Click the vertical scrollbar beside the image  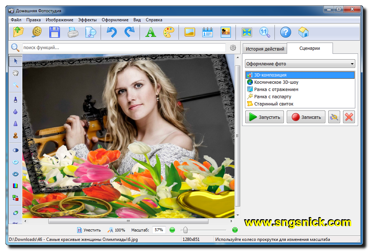237,136
